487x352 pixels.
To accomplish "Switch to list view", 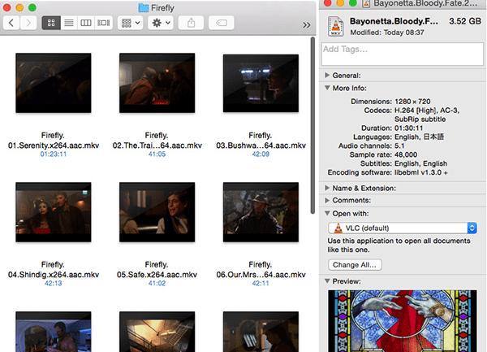I will pos(69,23).
